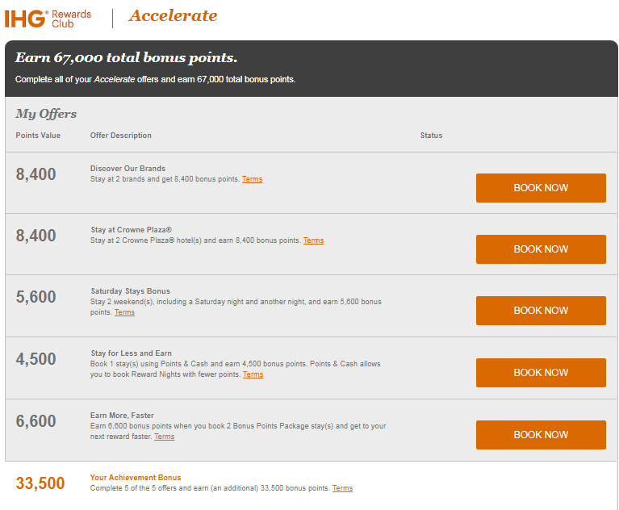The image size is (619, 510).
Task: Click the 'Stay for Less and Earn' title
Action: coord(131,353)
